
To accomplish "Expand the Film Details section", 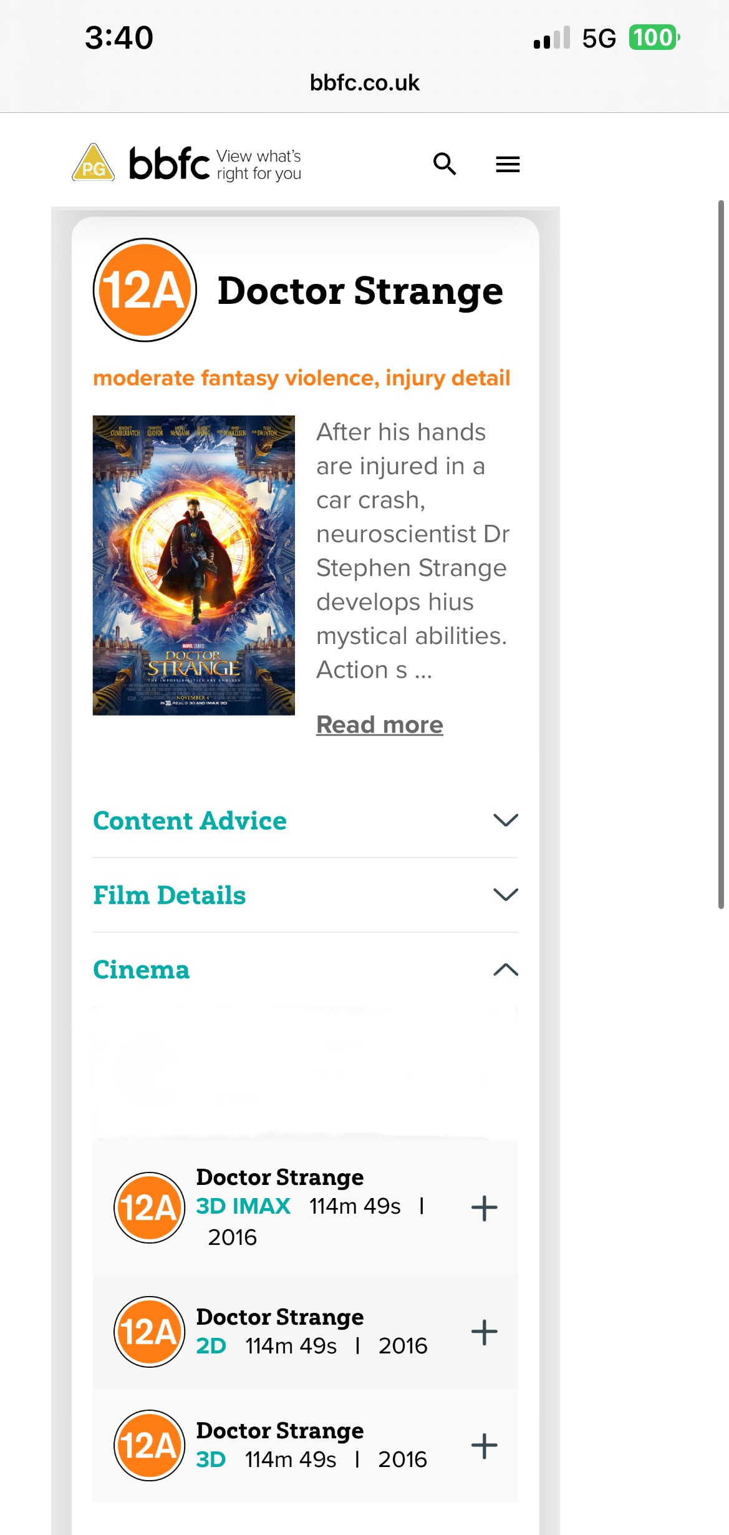I will tap(306, 895).
